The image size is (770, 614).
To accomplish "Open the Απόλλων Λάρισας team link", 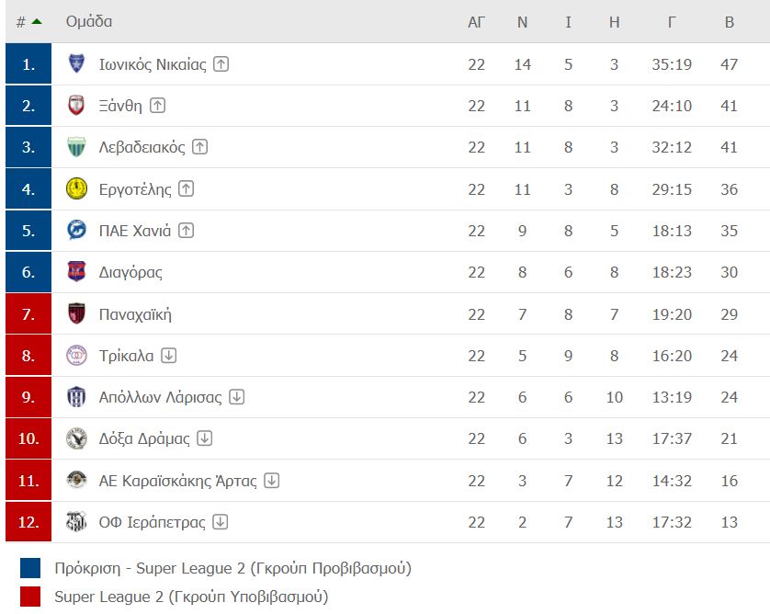I will point(160,397).
